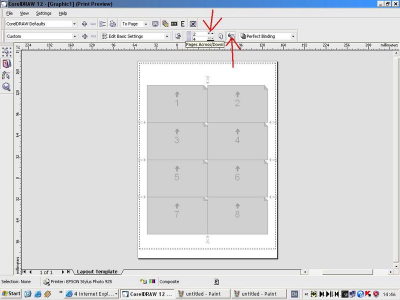Viewport: 400px width, 300px height.
Task: Expand the To Page zoom dropdown
Action: click(145, 23)
